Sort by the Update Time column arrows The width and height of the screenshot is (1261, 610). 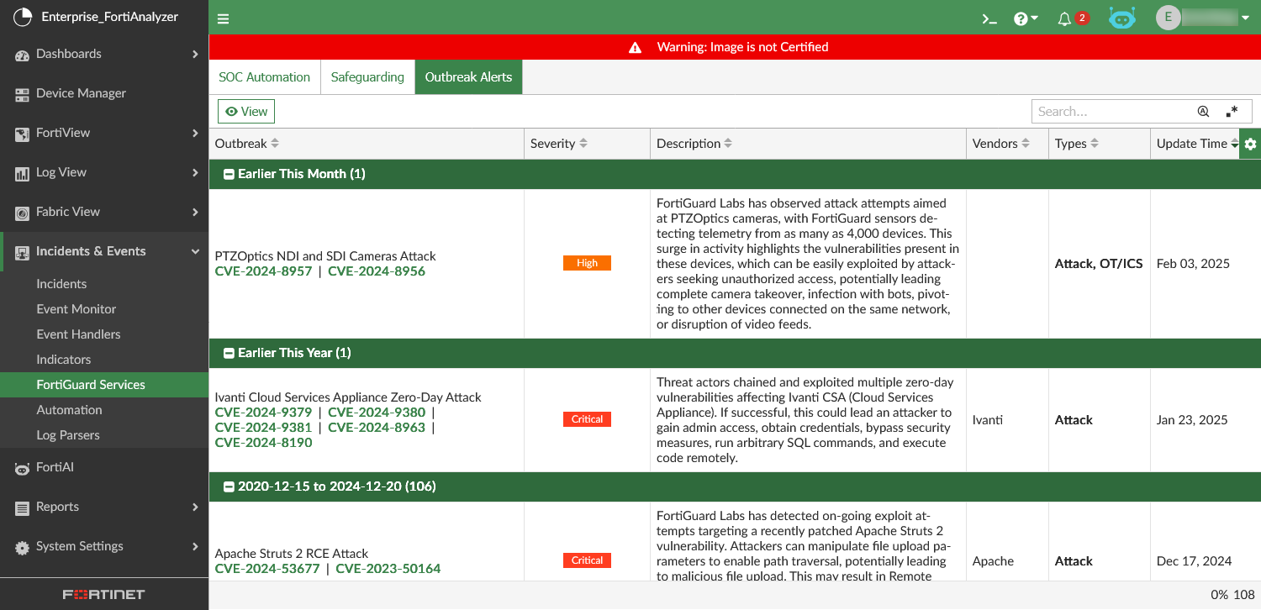coord(1235,144)
